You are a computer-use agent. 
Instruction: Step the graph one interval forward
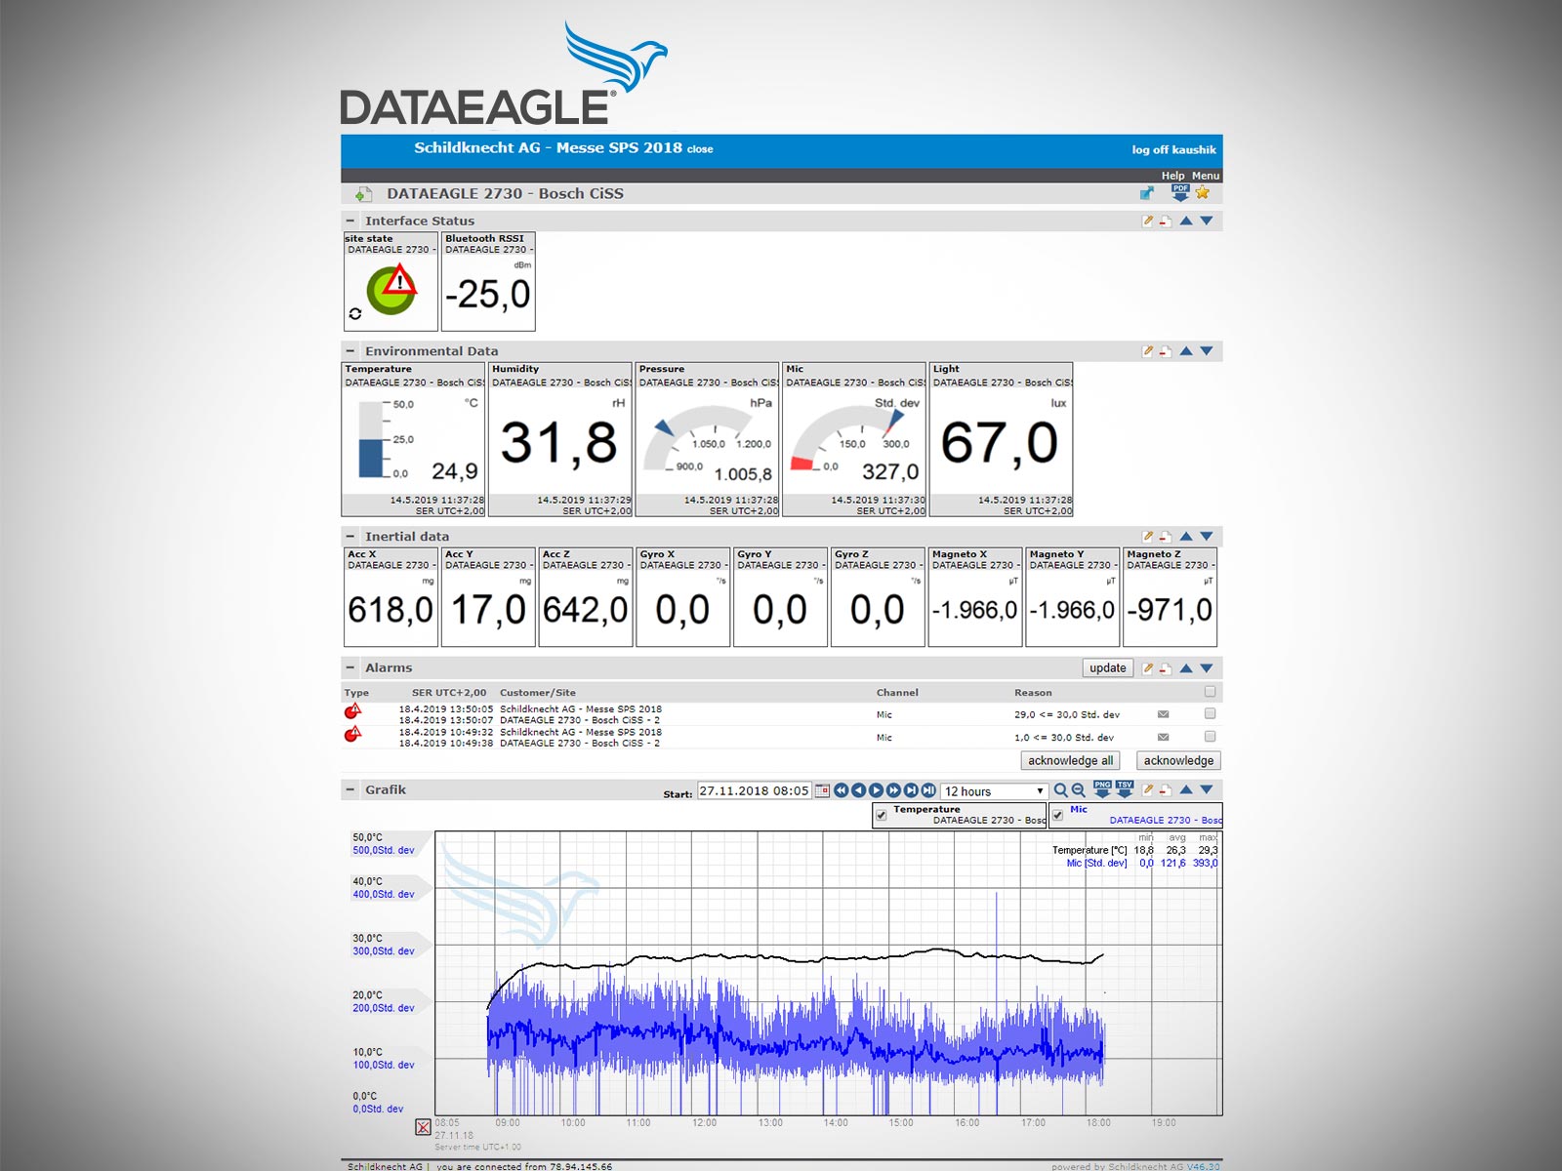[x=876, y=790]
